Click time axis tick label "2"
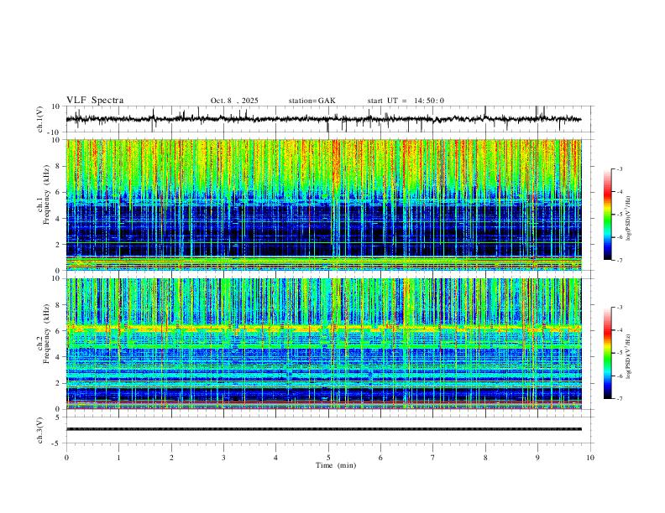 coord(171,458)
